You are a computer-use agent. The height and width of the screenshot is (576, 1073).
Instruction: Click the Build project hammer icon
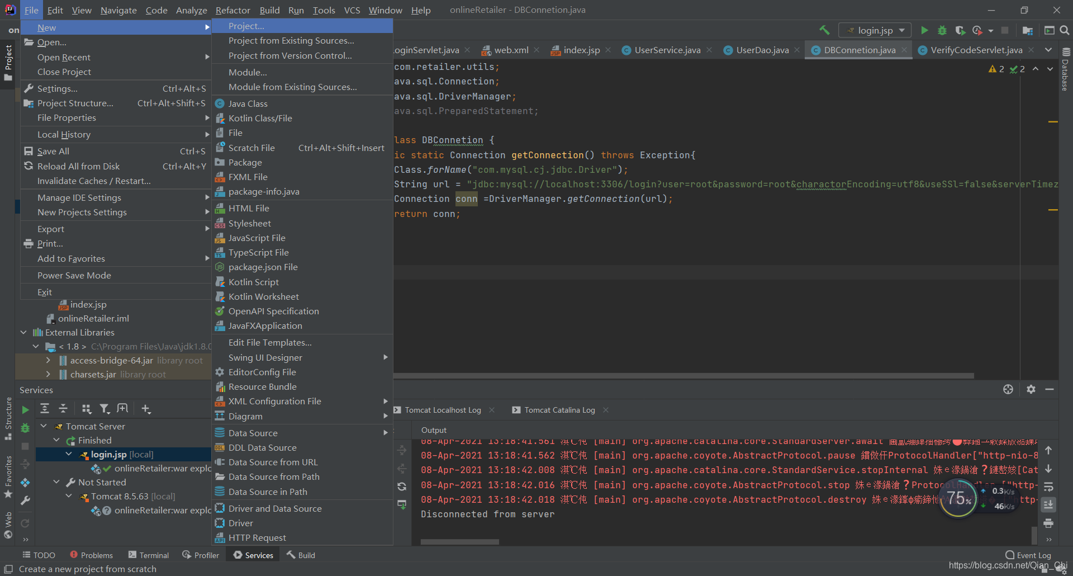824,30
